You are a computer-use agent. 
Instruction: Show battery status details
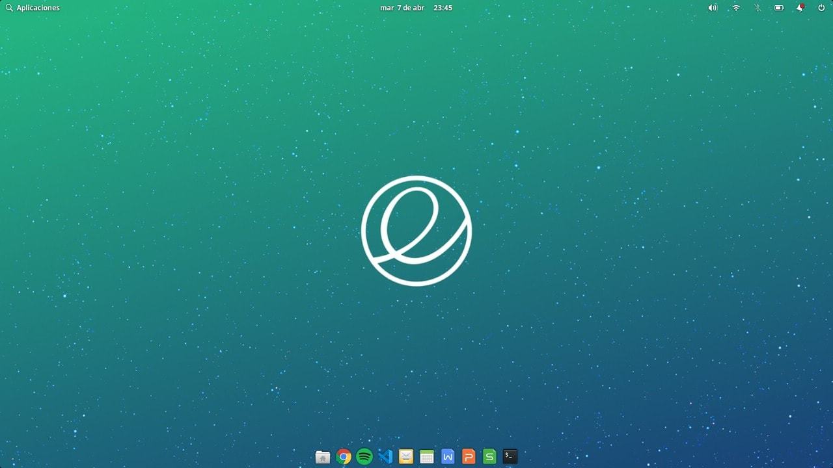(778, 8)
